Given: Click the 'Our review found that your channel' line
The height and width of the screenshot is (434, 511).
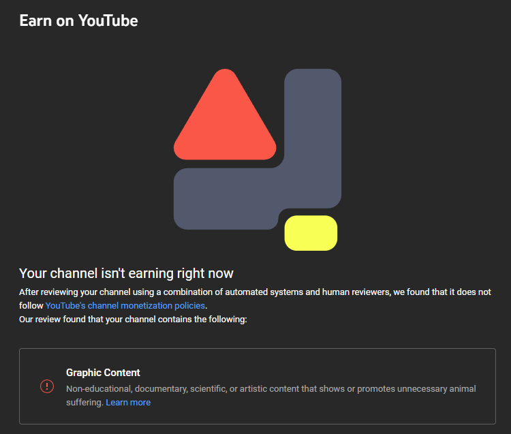Looking at the screenshot, I should pos(133,320).
